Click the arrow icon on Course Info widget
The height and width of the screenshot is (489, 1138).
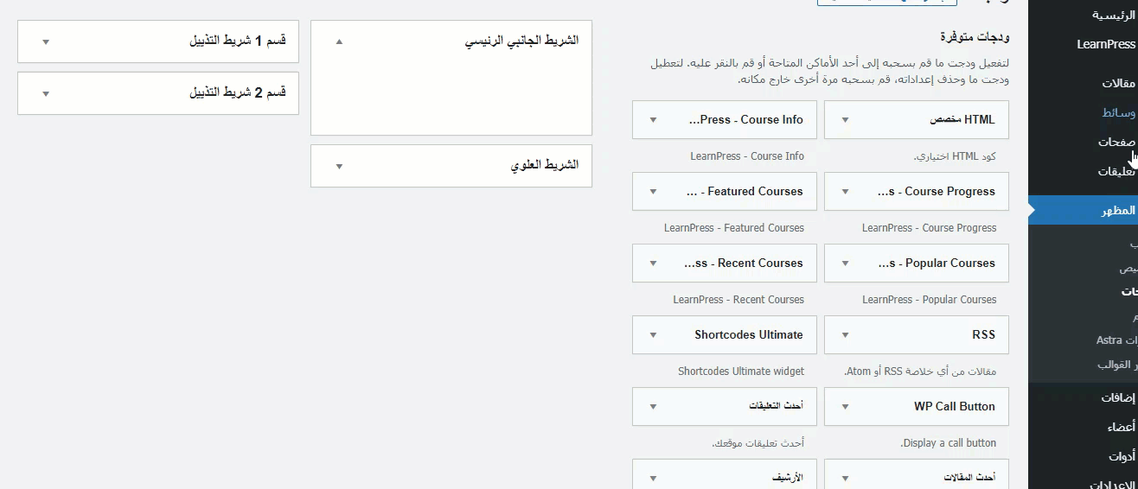click(x=653, y=120)
